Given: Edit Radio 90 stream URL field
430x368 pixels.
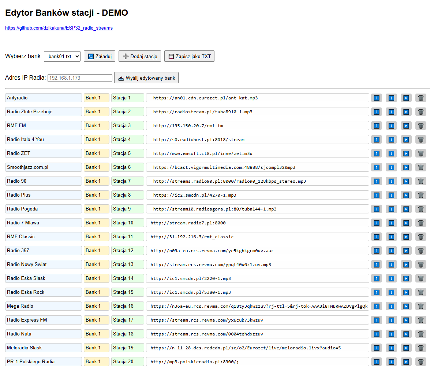Looking at the screenshot, I should (x=258, y=181).
